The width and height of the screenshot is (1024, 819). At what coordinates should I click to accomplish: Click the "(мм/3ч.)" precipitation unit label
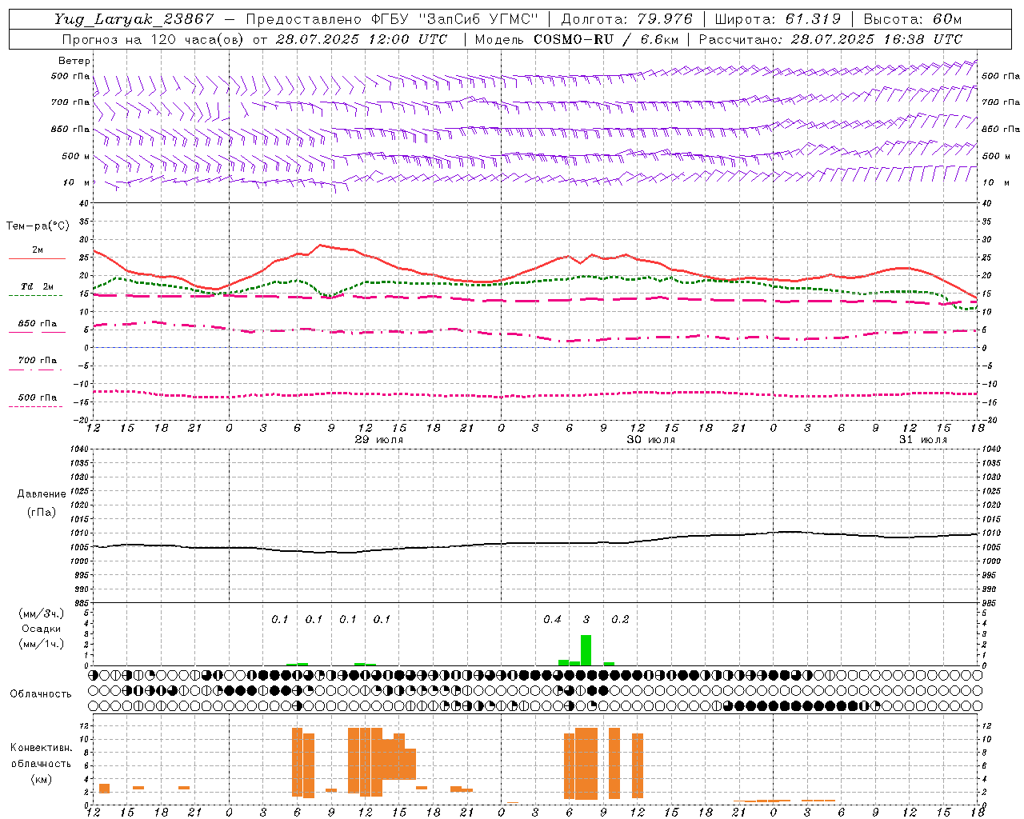point(42,613)
